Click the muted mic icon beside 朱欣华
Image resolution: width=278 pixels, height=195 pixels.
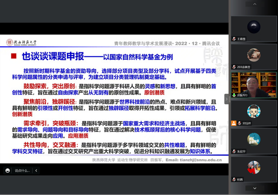234,151
